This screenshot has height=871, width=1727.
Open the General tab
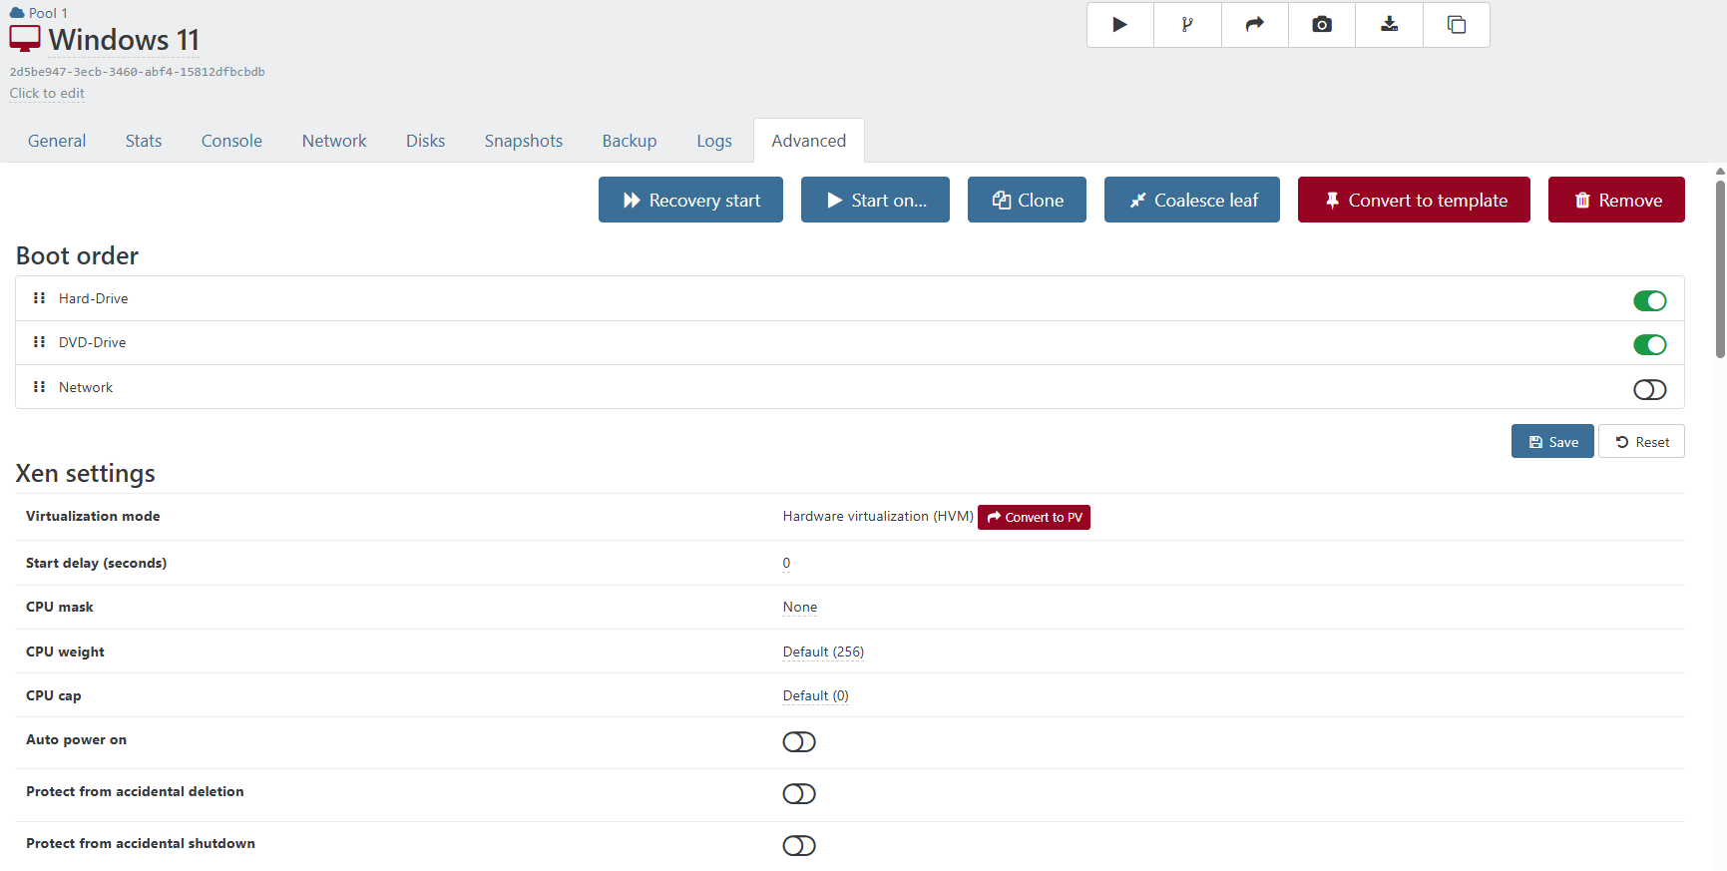tap(57, 141)
